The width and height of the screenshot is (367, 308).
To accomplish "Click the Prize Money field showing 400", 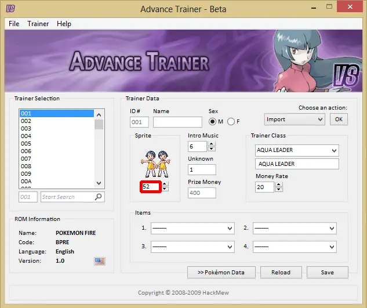I will (x=202, y=193).
